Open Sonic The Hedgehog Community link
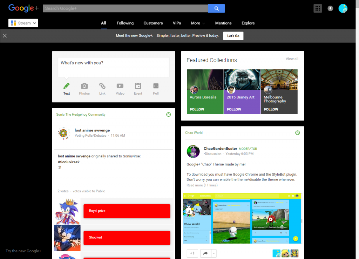 click(81, 114)
